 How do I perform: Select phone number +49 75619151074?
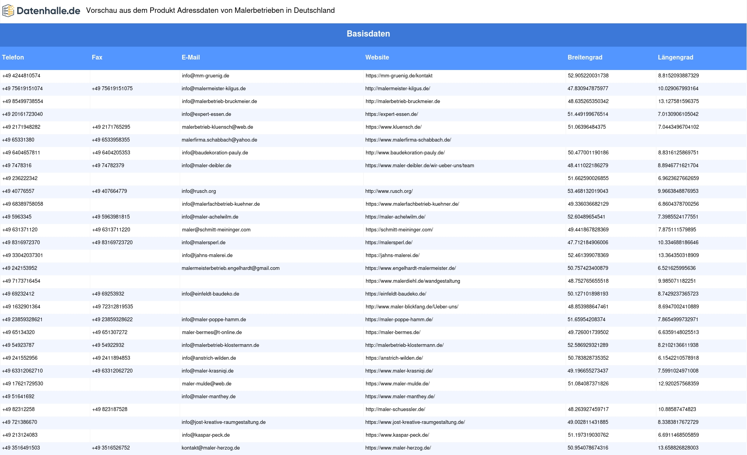[23, 89]
